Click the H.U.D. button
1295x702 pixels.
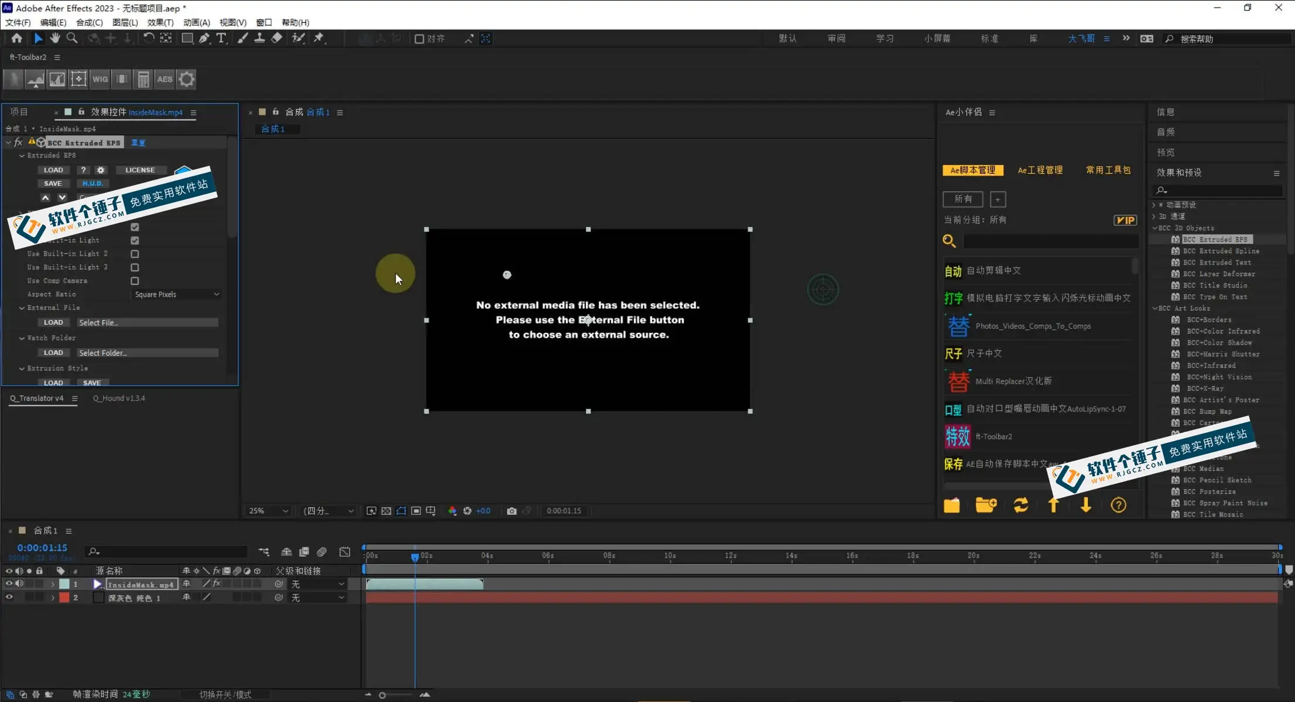pos(92,184)
